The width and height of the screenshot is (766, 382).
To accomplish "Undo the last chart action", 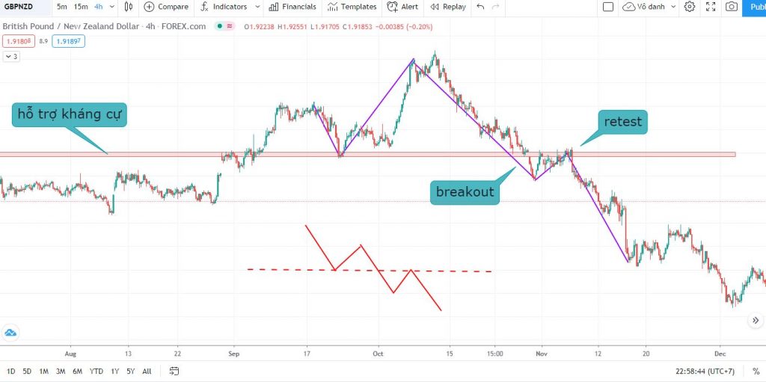I will (480, 7).
